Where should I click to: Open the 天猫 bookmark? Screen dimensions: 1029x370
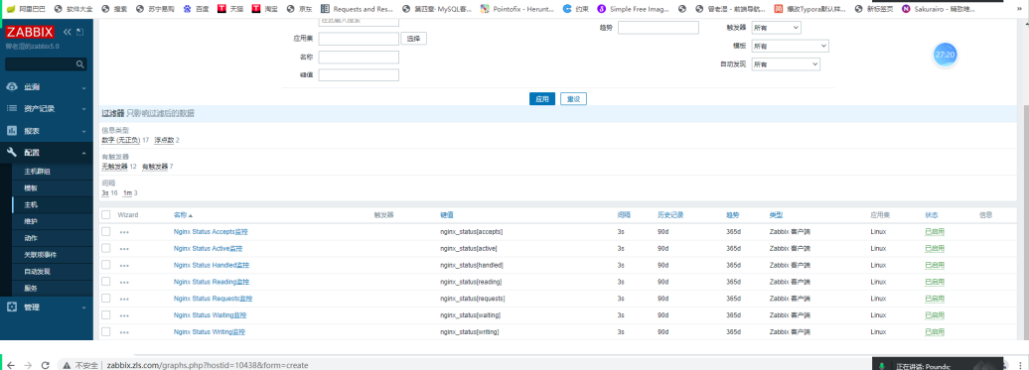(231, 9)
